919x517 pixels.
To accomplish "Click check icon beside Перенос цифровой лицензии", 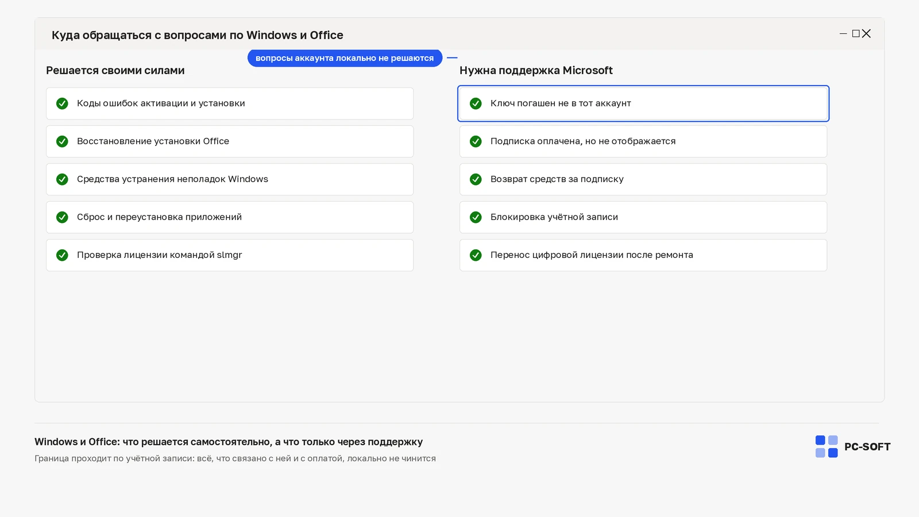I will 476,255.
